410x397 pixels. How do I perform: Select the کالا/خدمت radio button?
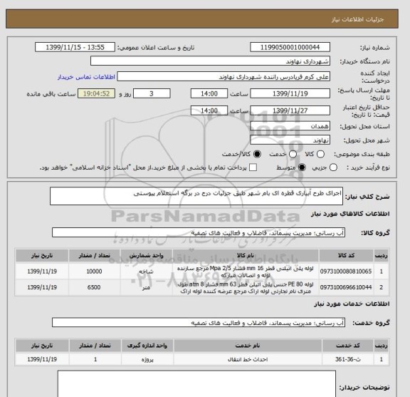pos(257,154)
